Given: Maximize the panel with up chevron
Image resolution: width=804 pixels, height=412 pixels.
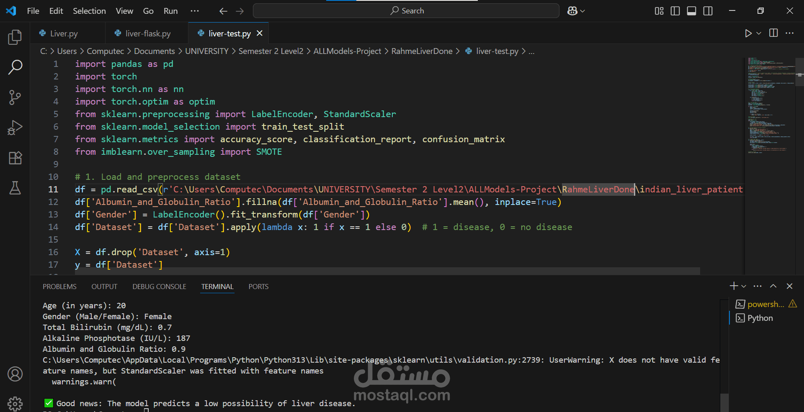Looking at the screenshot, I should pyautogui.click(x=773, y=286).
